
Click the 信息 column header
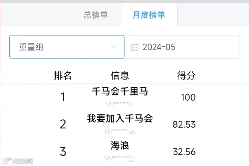click(x=120, y=75)
